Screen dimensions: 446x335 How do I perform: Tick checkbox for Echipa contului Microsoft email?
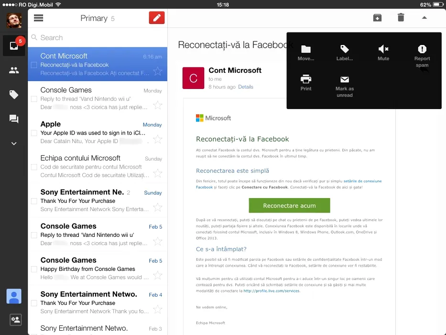[34, 167]
